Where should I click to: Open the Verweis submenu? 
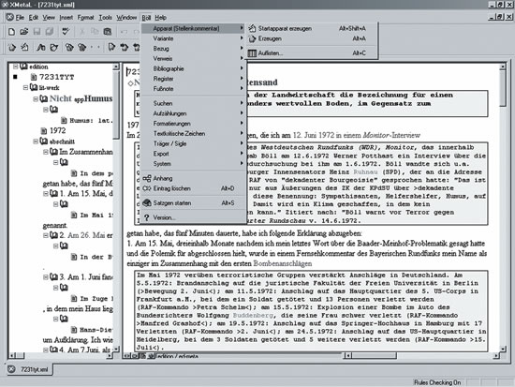coord(194,58)
